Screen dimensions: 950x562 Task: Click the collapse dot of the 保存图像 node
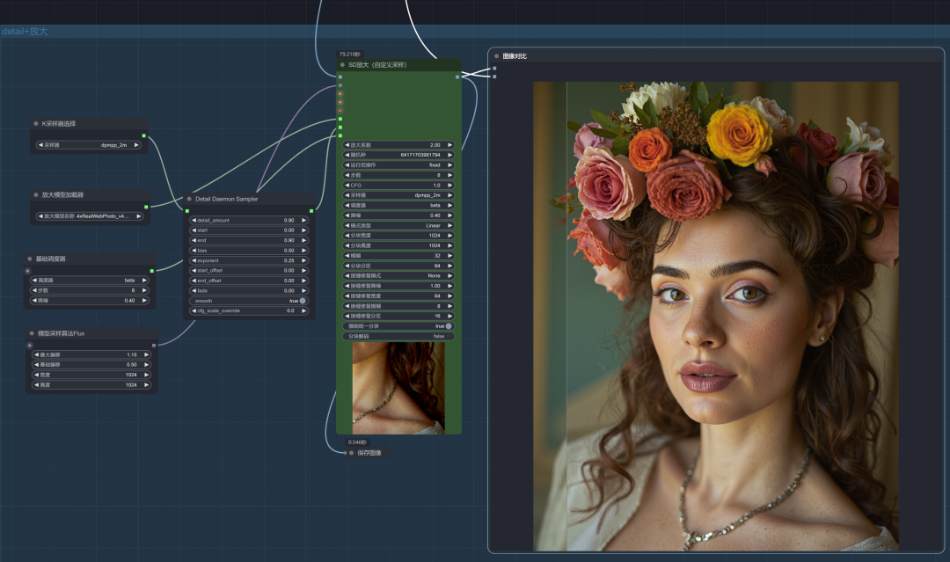[x=351, y=453]
